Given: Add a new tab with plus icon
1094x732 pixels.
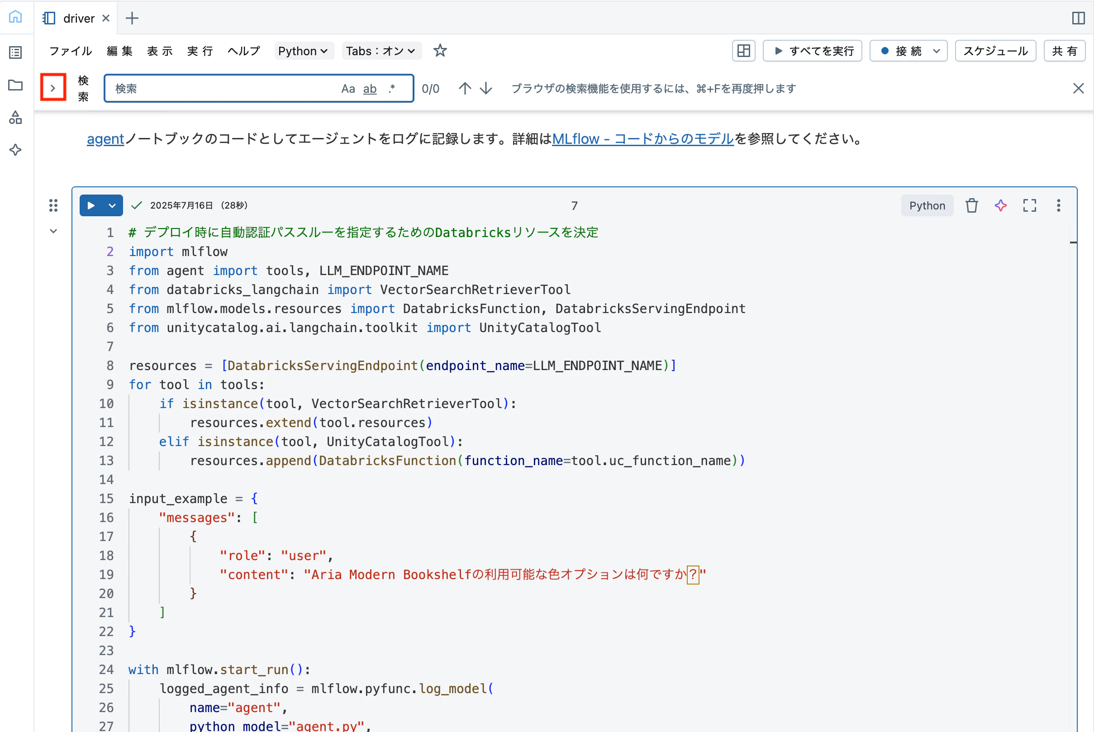Looking at the screenshot, I should [x=132, y=18].
